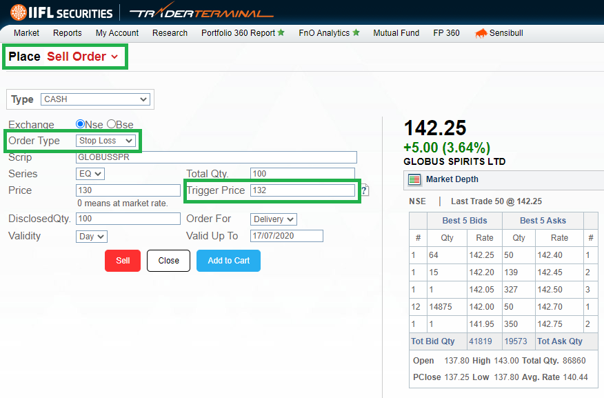The image size is (604, 398).
Task: Open the Reports menu
Action: 67,33
